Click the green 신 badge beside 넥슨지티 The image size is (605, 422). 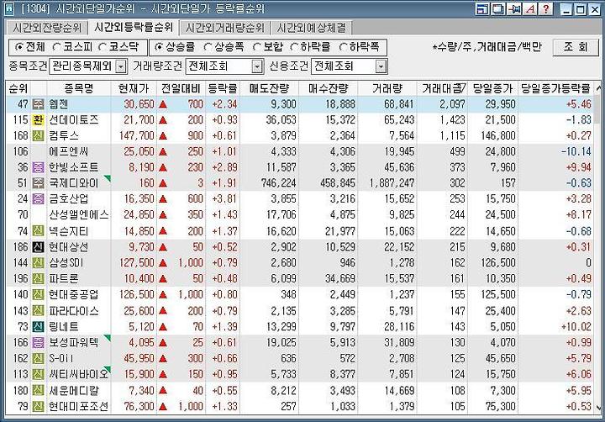pyautogui.click(x=38, y=231)
